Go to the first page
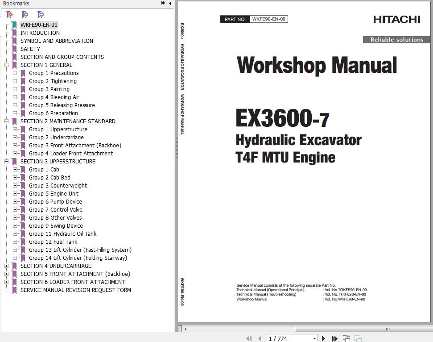 [249, 338]
